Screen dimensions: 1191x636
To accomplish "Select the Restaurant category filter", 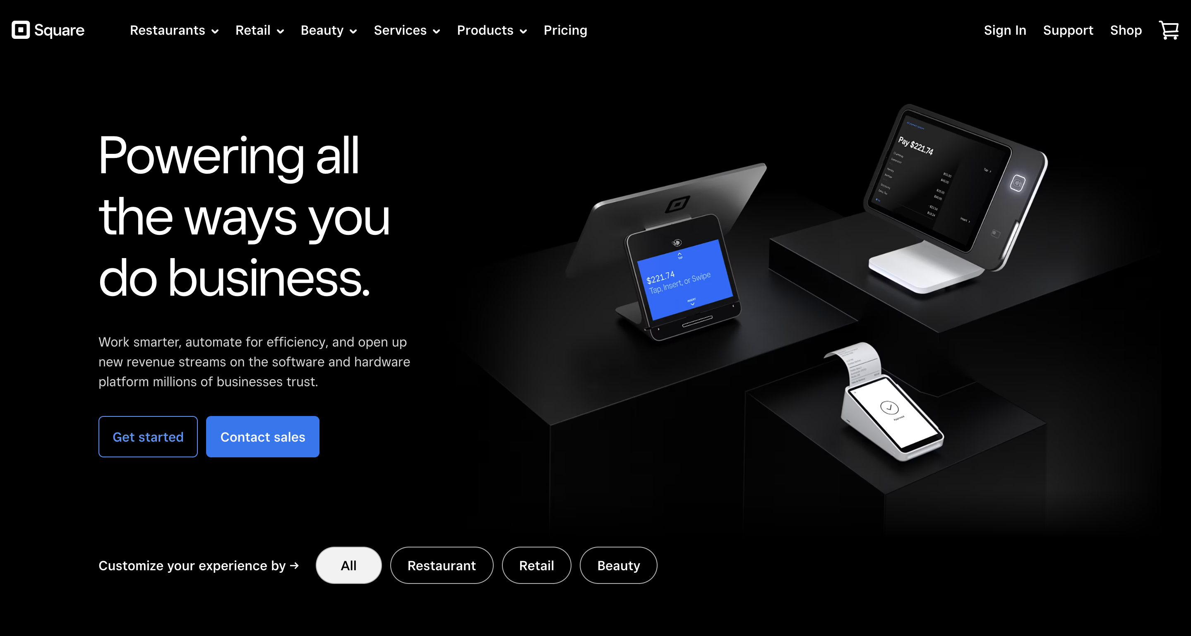I will [x=442, y=565].
